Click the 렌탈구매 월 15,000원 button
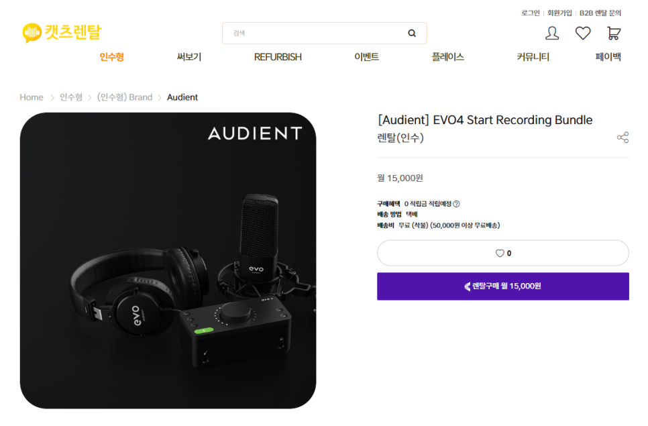 click(x=502, y=286)
